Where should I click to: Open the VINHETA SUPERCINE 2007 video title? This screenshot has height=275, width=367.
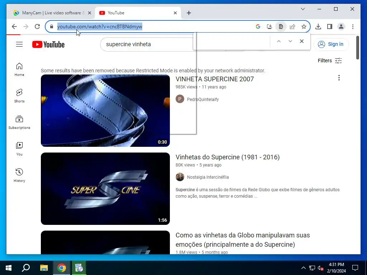point(215,79)
